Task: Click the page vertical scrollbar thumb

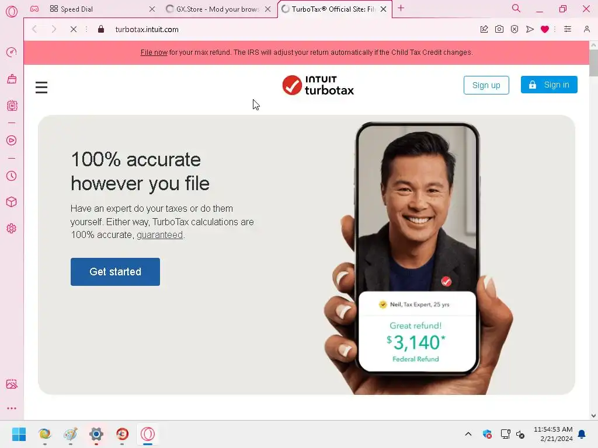Action: point(593,62)
